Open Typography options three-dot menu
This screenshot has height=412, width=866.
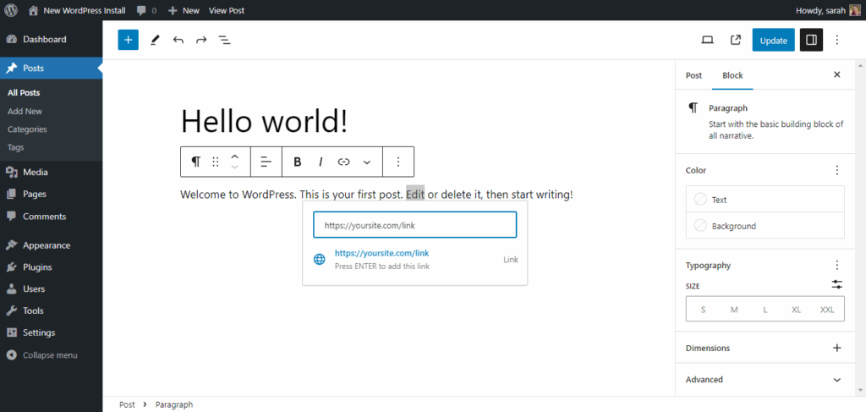click(837, 265)
